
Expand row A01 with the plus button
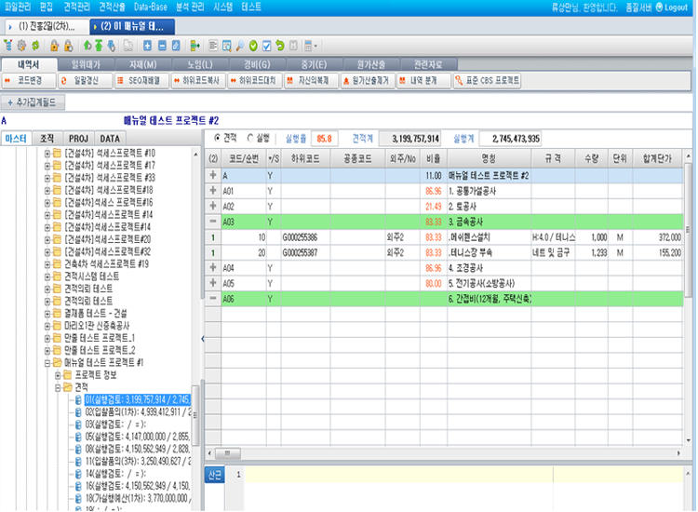(213, 190)
